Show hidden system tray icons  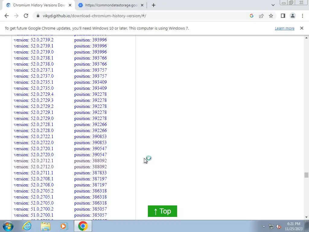pos(264,226)
